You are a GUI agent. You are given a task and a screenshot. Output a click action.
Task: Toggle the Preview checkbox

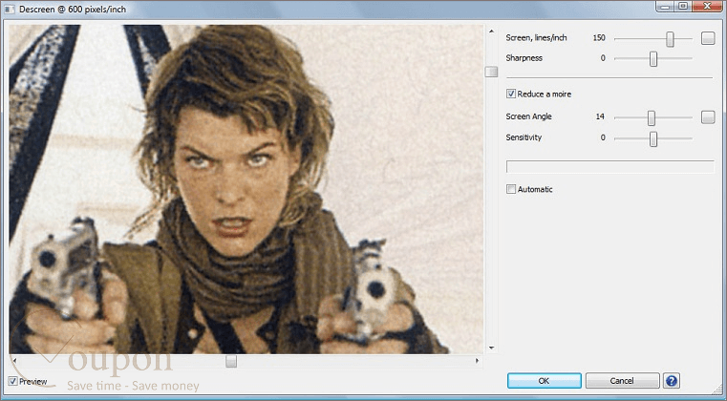(13, 381)
